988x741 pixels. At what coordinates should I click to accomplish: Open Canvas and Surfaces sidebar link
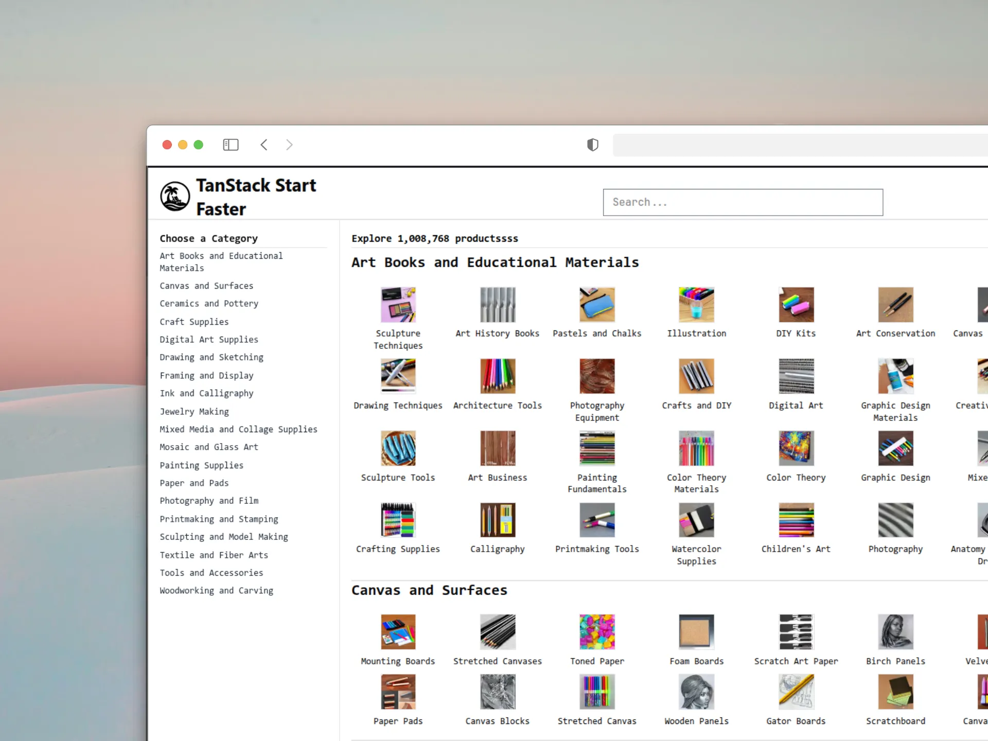point(206,286)
